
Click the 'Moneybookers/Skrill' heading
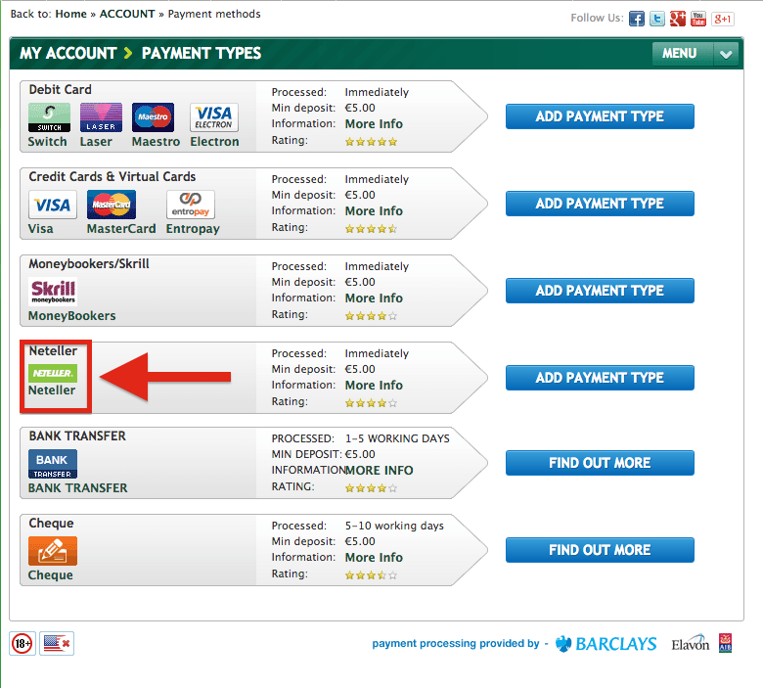coord(89,264)
